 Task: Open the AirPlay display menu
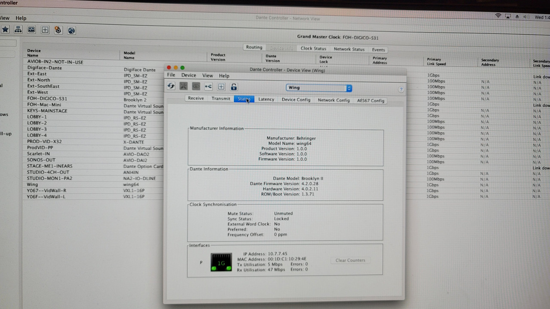pyautogui.click(x=507, y=16)
